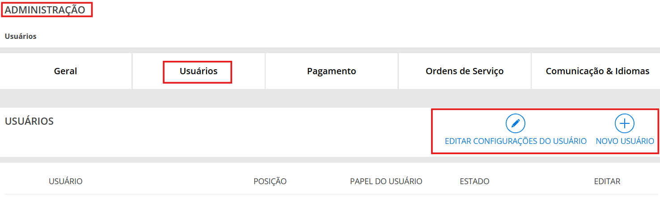Click the USUÁRIOS section heading
660x198 pixels.
tap(29, 121)
